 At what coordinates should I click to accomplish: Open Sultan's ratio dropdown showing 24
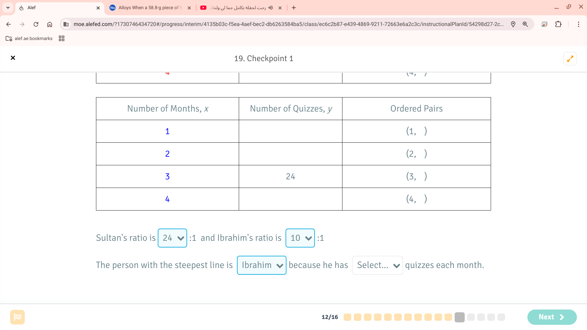(x=172, y=238)
